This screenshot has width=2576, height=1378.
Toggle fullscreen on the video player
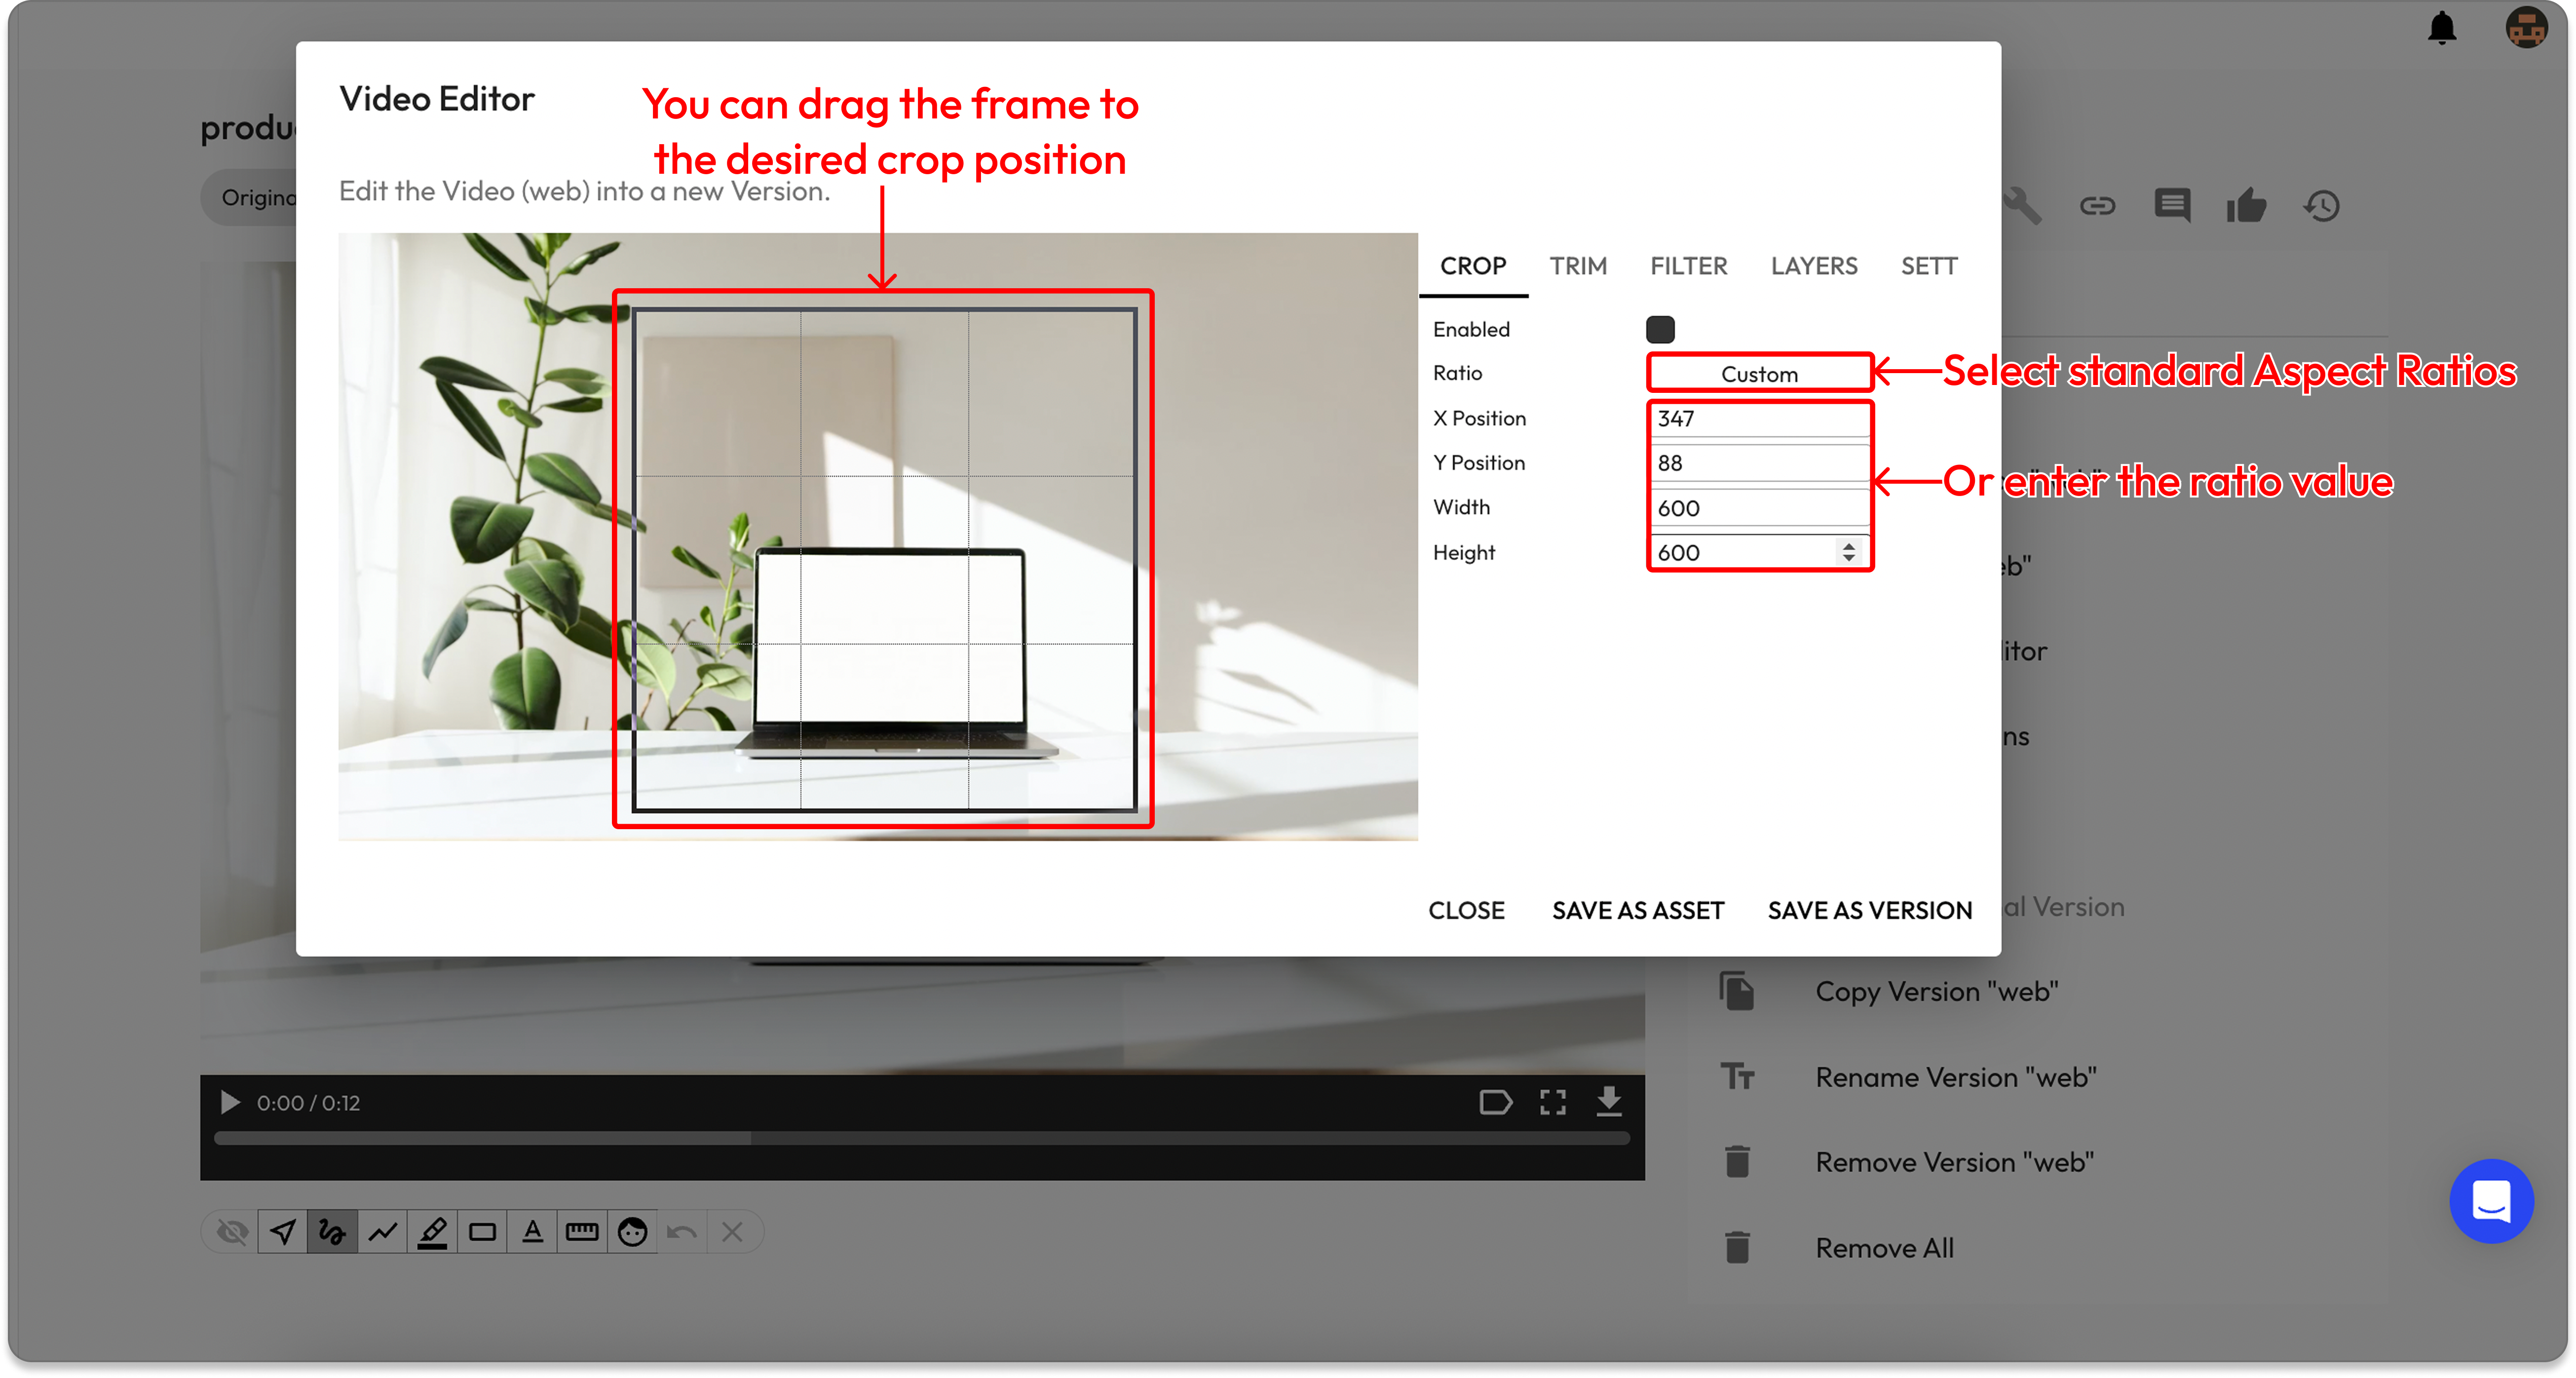1552,1102
